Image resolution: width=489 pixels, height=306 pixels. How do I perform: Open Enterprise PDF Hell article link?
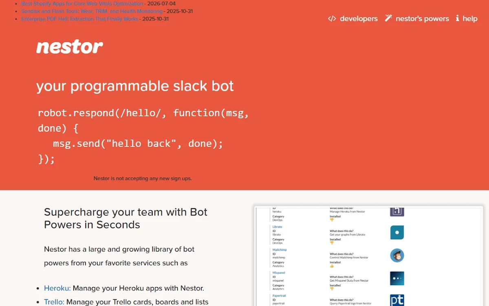tap(80, 19)
